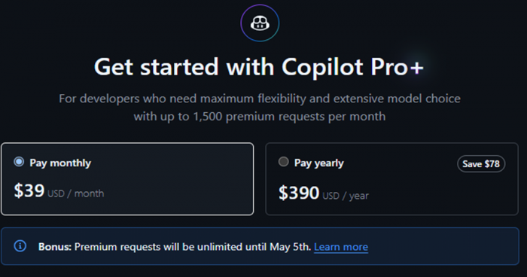This screenshot has width=527, height=277.
Task: Click the Pay yearly label text
Action: tap(319, 163)
